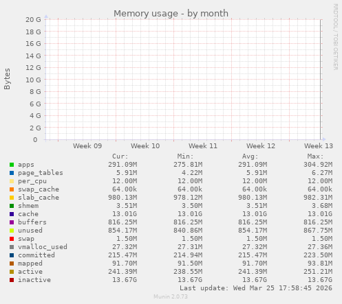The height and width of the screenshot is (304, 342).
Task: Click the '20 G' y-axis label
Action: point(33,20)
